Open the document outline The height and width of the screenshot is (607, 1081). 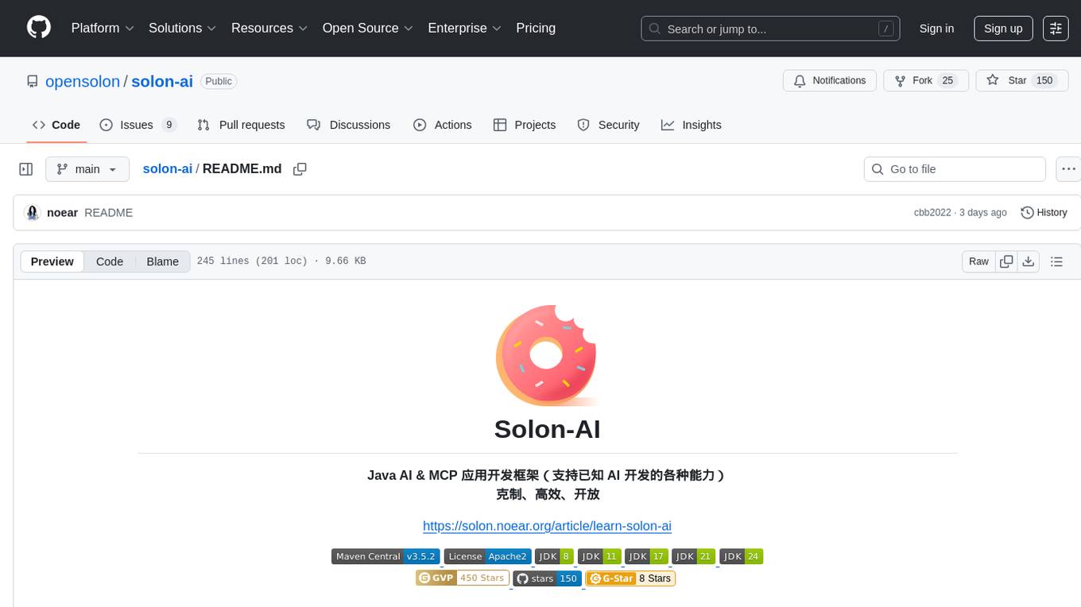coord(1056,261)
